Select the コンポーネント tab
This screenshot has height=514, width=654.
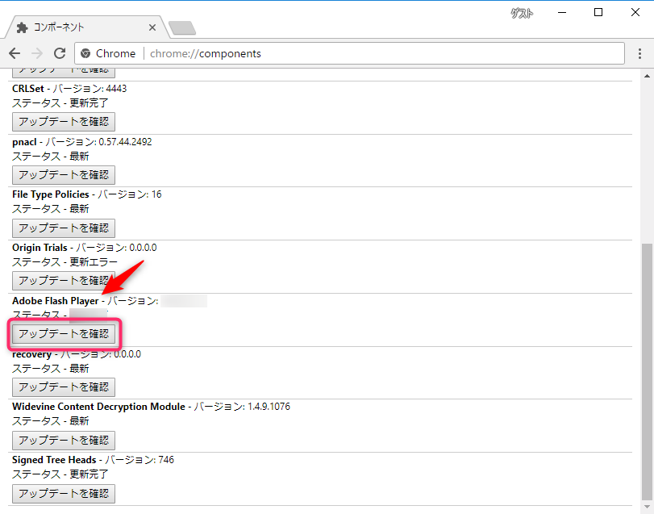click(x=81, y=27)
